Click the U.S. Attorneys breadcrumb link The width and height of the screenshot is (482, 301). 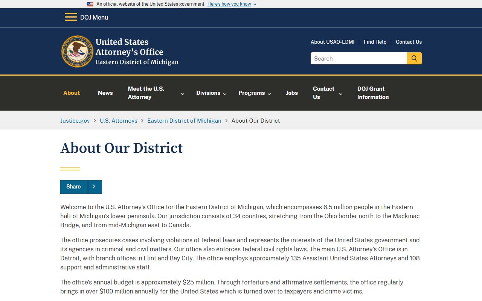point(119,121)
